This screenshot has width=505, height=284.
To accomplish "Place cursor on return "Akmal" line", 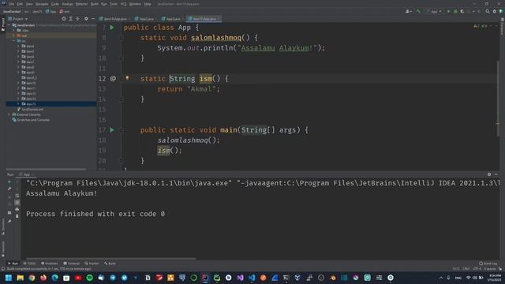I will coord(189,89).
